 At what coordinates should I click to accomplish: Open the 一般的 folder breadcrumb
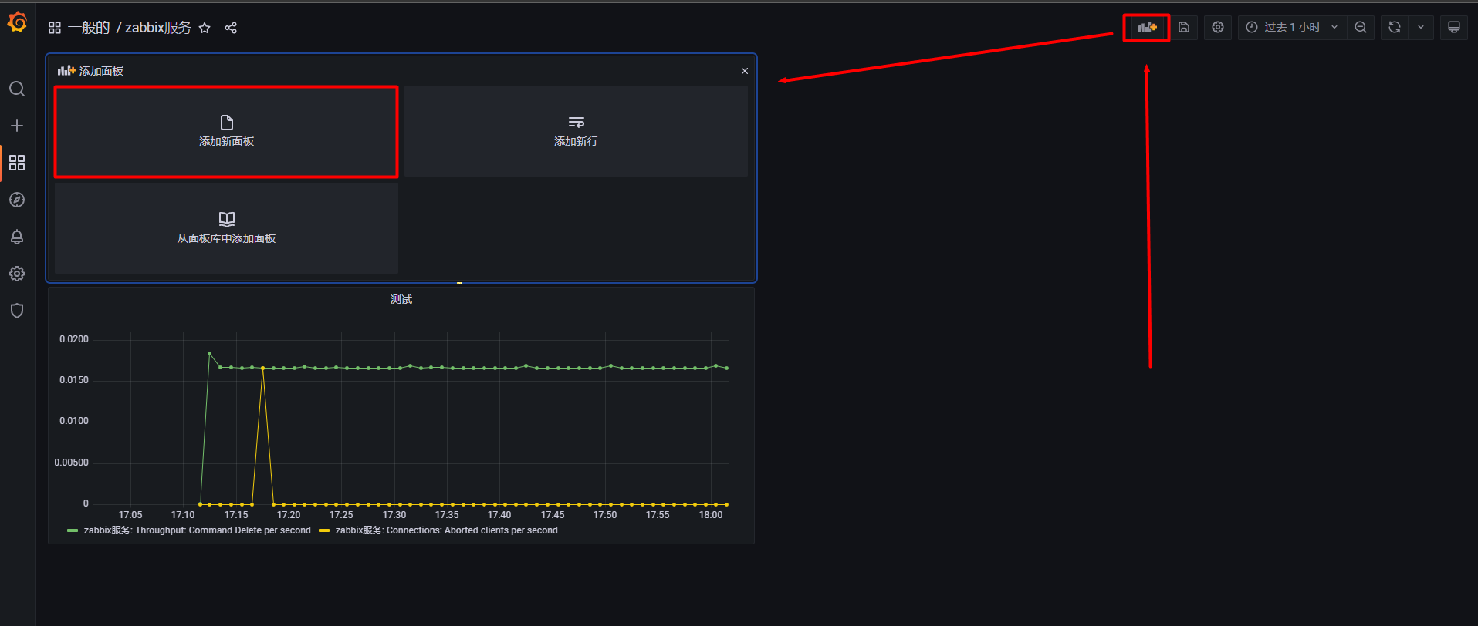(x=89, y=28)
